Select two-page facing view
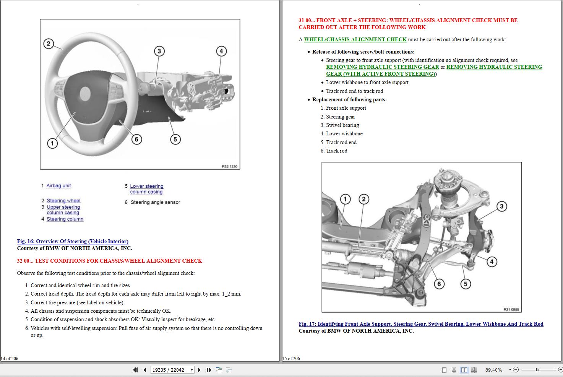Image resolution: width=563 pixels, height=377 pixels. tap(464, 370)
